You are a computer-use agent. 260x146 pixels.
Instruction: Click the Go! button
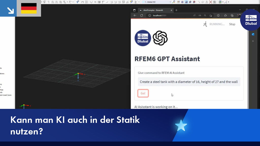pos(143,93)
